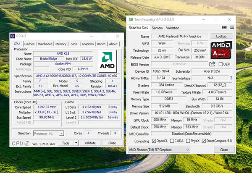Click the CPU Specification field

point(76,76)
